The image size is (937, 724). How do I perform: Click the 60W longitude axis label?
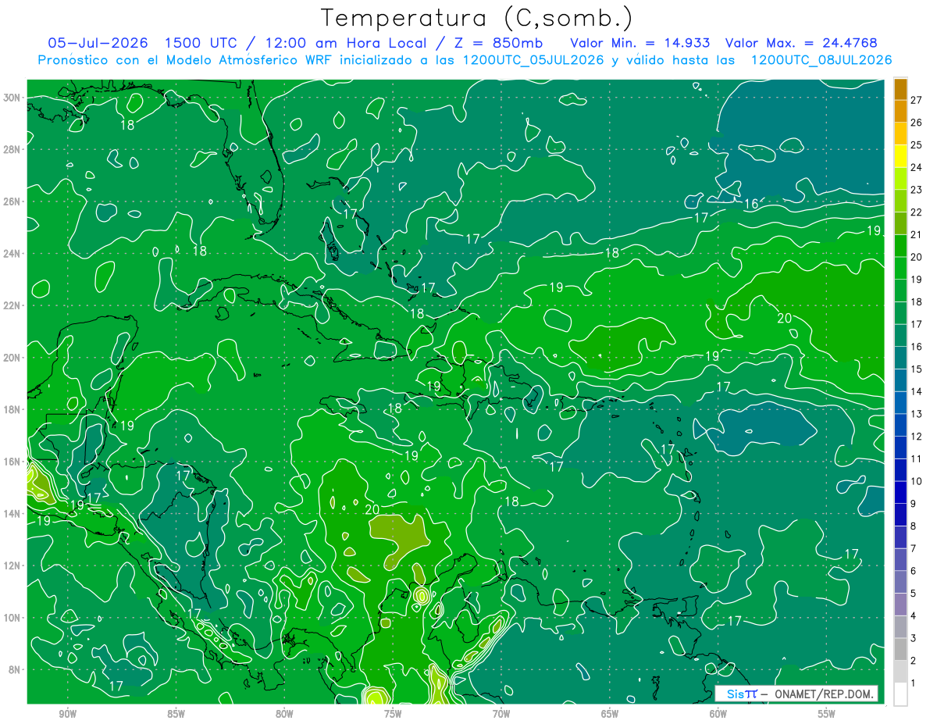(718, 714)
